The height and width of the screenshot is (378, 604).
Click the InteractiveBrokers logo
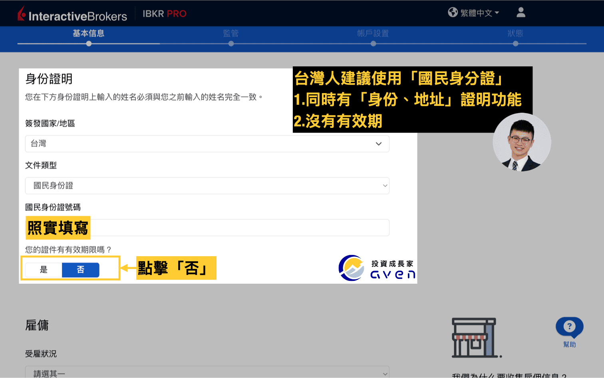click(72, 13)
